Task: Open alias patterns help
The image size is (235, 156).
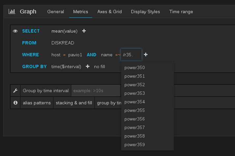Action: coord(37,103)
